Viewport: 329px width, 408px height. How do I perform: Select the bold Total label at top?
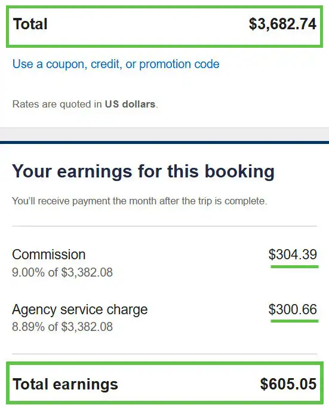point(30,24)
